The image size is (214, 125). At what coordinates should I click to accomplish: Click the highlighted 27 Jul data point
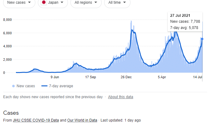point(202,39)
